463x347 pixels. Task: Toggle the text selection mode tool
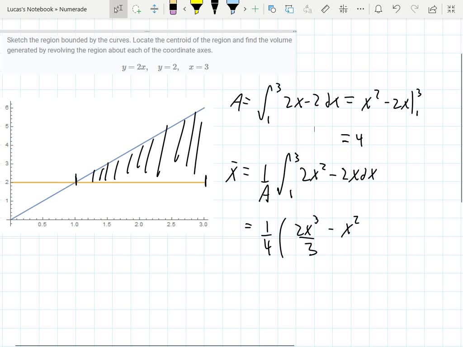point(118,9)
